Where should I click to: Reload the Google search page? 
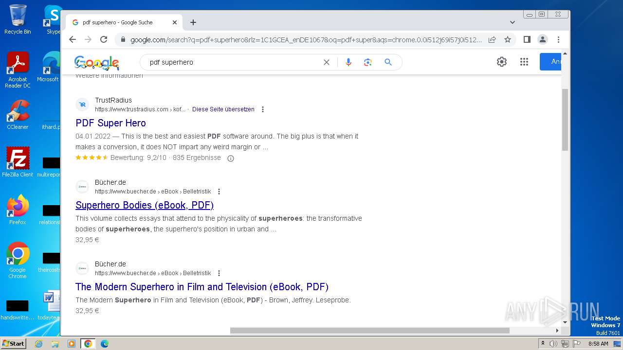104,39
